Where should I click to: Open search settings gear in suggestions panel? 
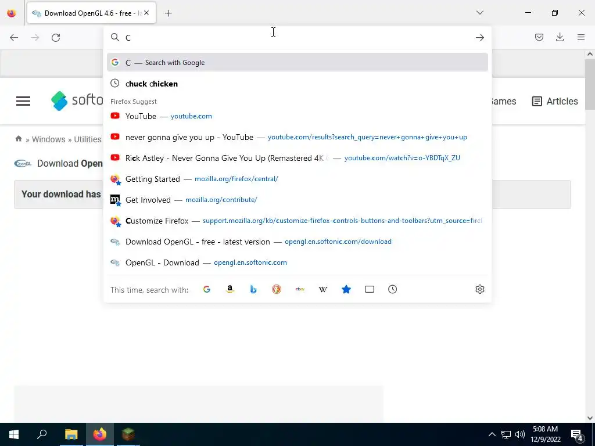coord(479,289)
